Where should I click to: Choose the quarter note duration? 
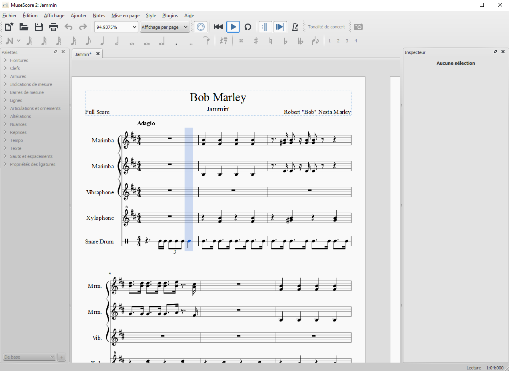pyautogui.click(x=102, y=41)
